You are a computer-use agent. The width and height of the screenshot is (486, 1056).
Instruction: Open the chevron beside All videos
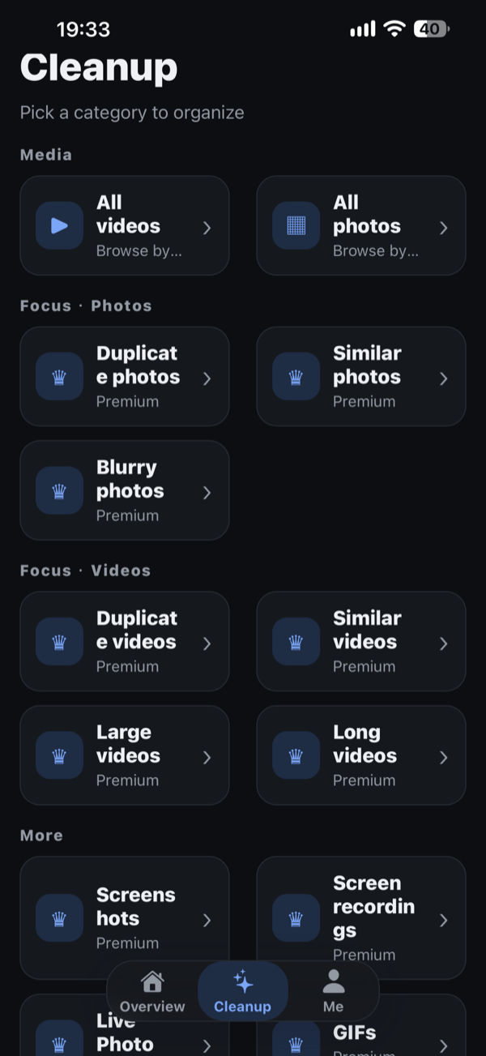207,228
